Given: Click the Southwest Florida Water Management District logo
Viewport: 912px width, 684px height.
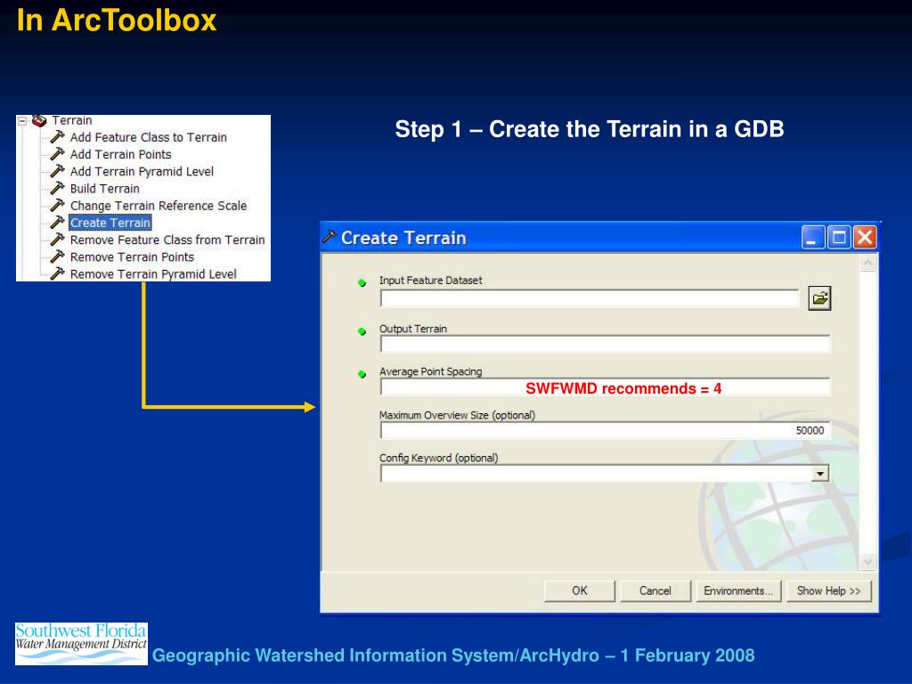Looking at the screenshot, I should (81, 644).
